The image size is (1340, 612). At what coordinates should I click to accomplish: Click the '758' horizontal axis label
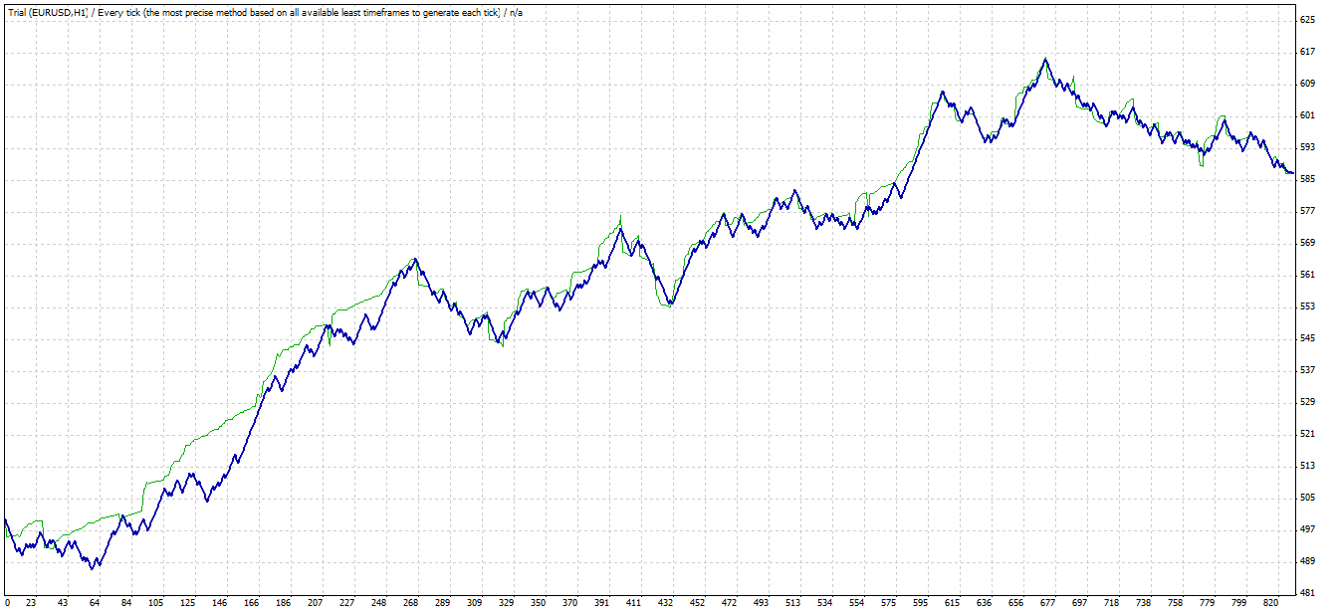coord(1175,603)
